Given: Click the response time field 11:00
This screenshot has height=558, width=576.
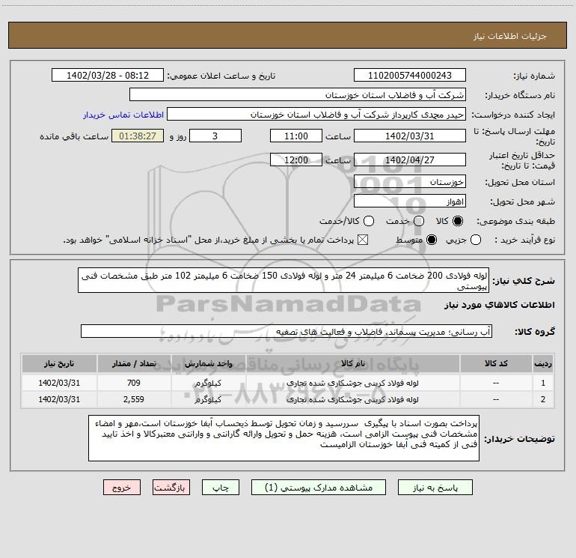Looking at the screenshot, I should (x=296, y=136).
